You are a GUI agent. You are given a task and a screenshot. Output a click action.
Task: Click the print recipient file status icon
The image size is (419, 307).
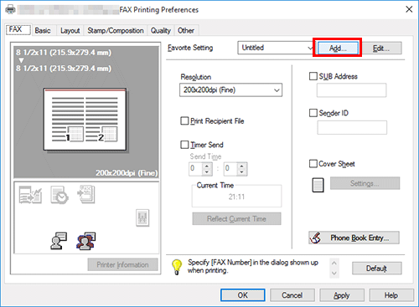pos(30,195)
